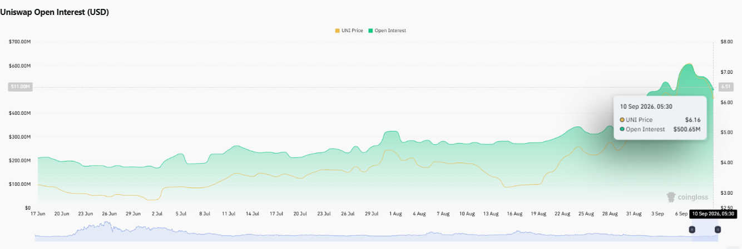This screenshot has width=742, height=249.
Task: Click the $200.00M y-axis label
Action: click(x=20, y=161)
